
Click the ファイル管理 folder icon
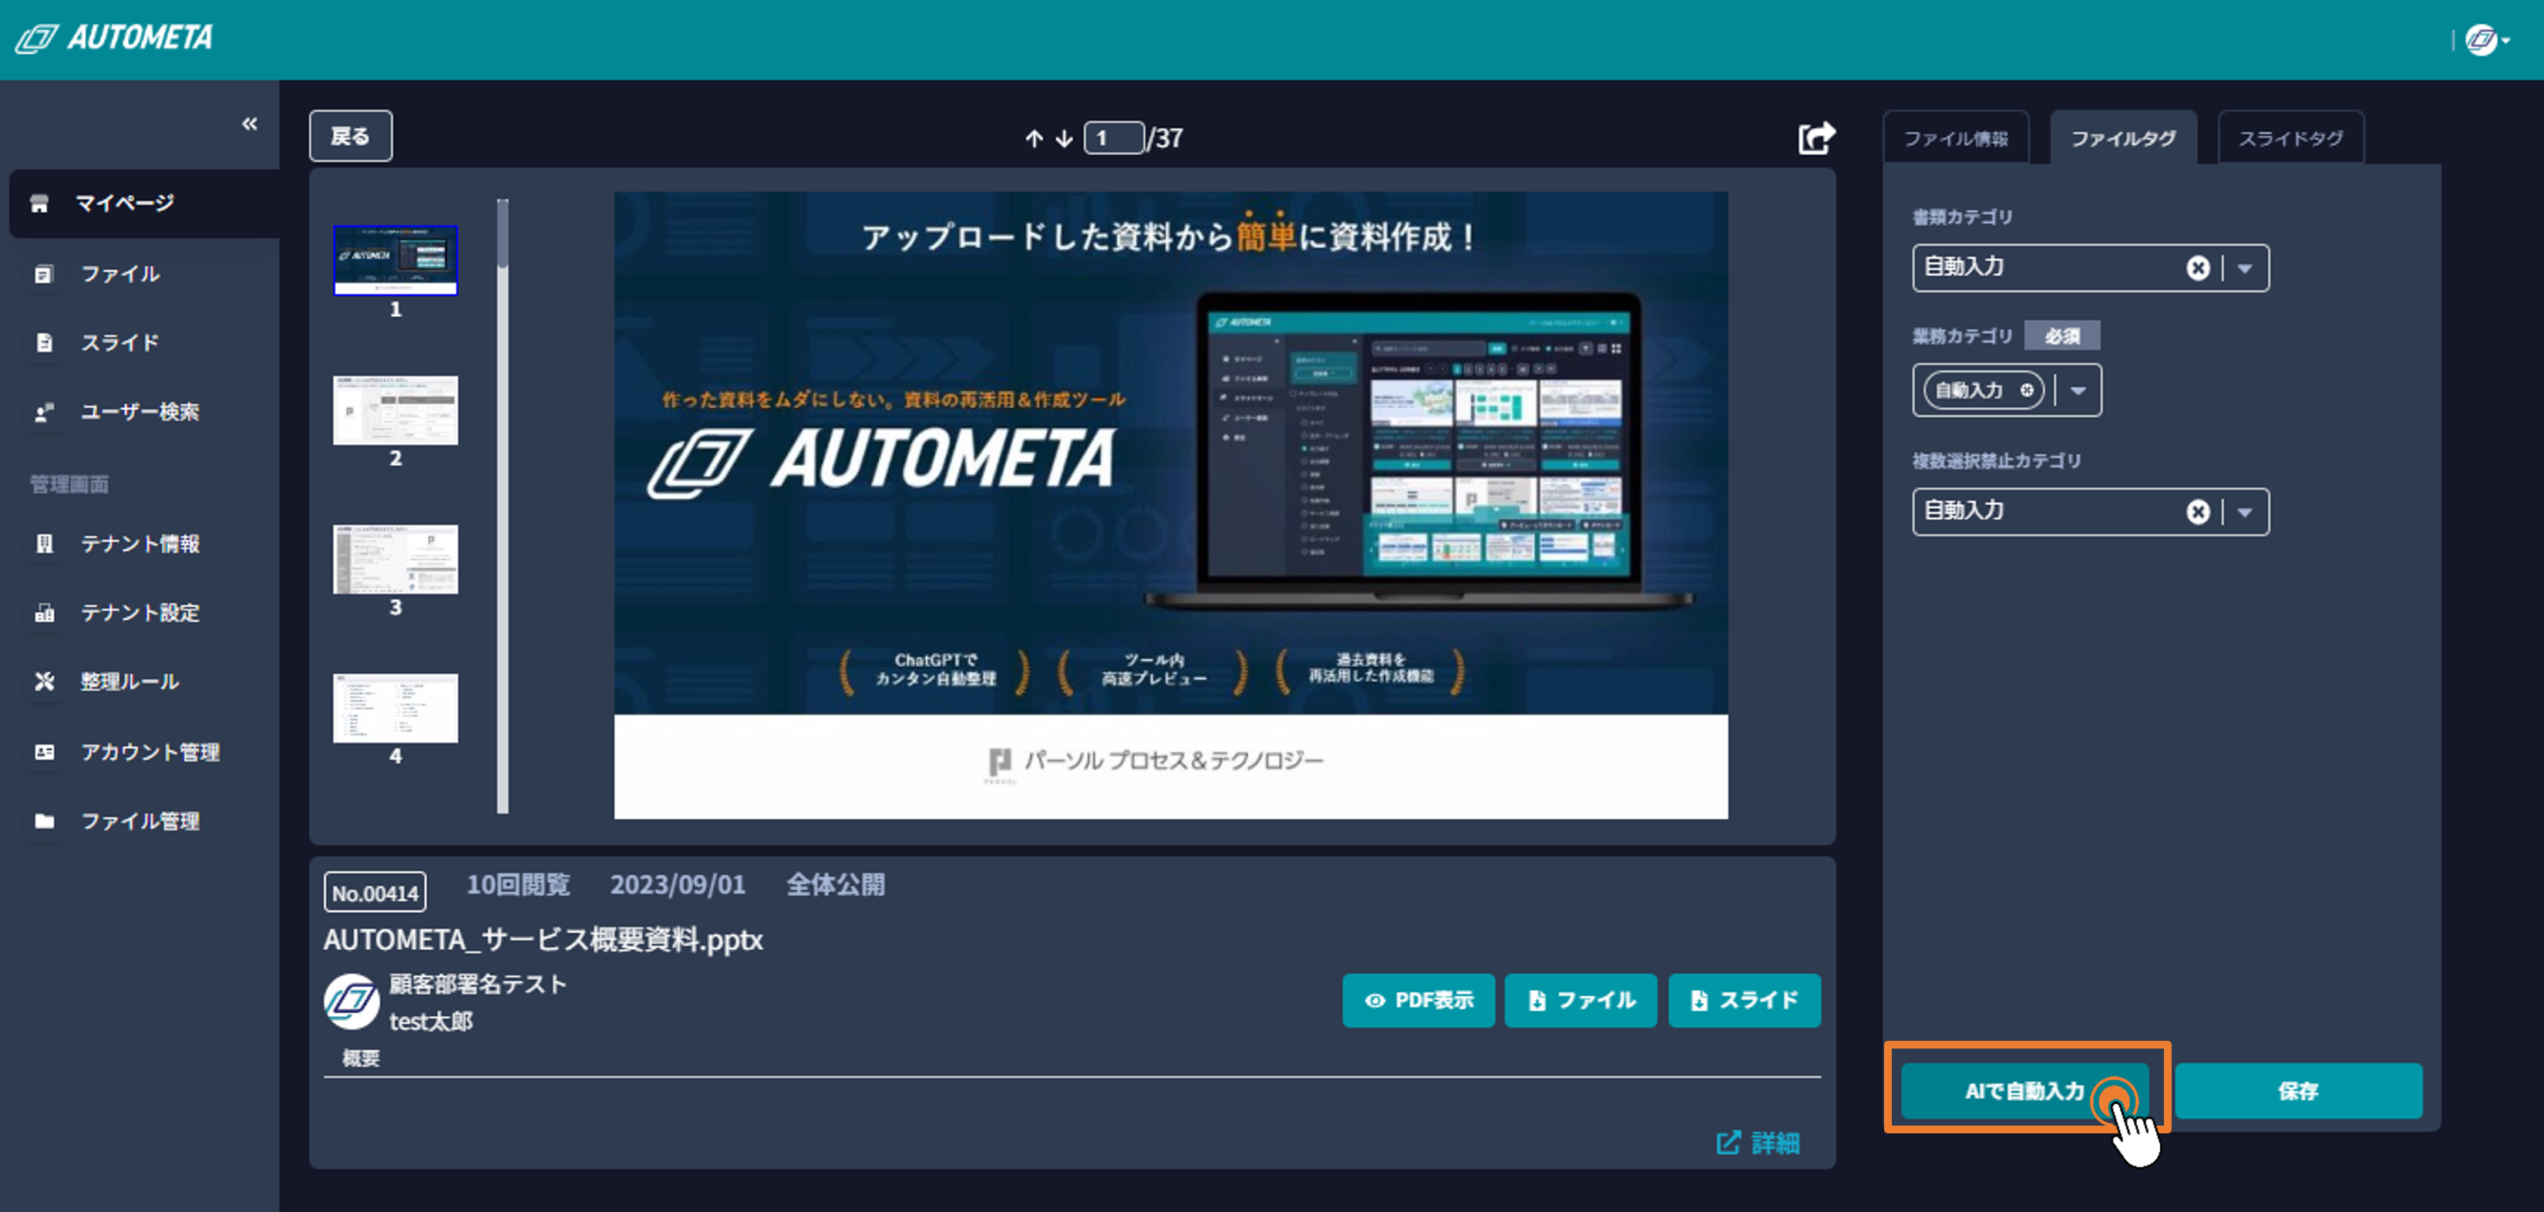point(45,821)
